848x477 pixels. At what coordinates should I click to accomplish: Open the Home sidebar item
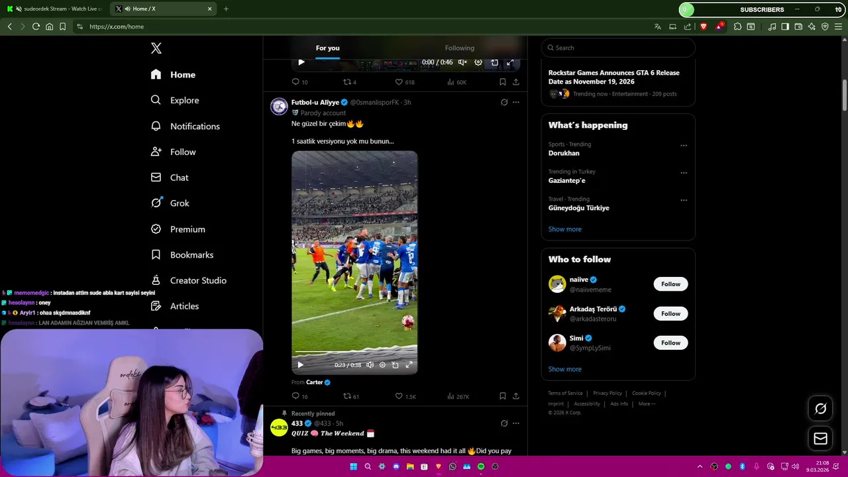click(173, 74)
